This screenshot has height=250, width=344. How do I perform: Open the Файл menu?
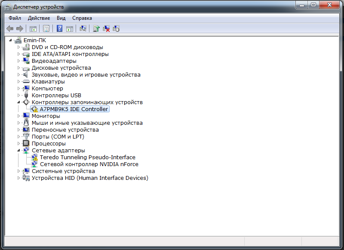coord(15,18)
